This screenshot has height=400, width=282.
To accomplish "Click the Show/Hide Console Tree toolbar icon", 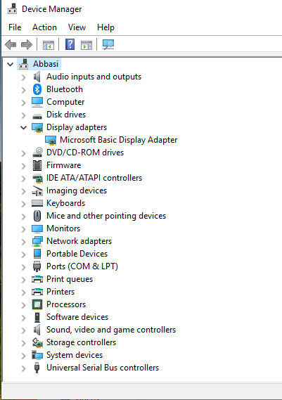I will tap(49, 45).
